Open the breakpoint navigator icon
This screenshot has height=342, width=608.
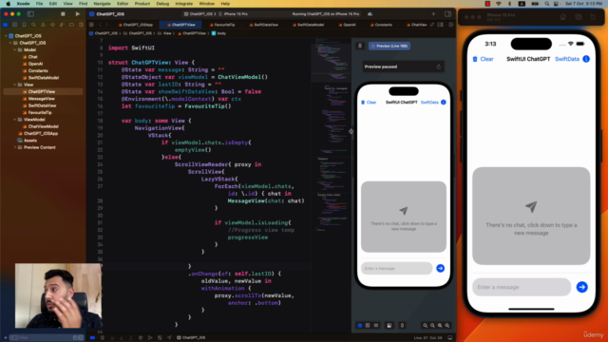tap(72, 25)
